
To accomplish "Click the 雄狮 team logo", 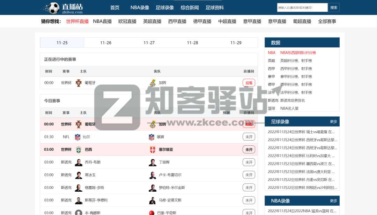I will [151, 137].
